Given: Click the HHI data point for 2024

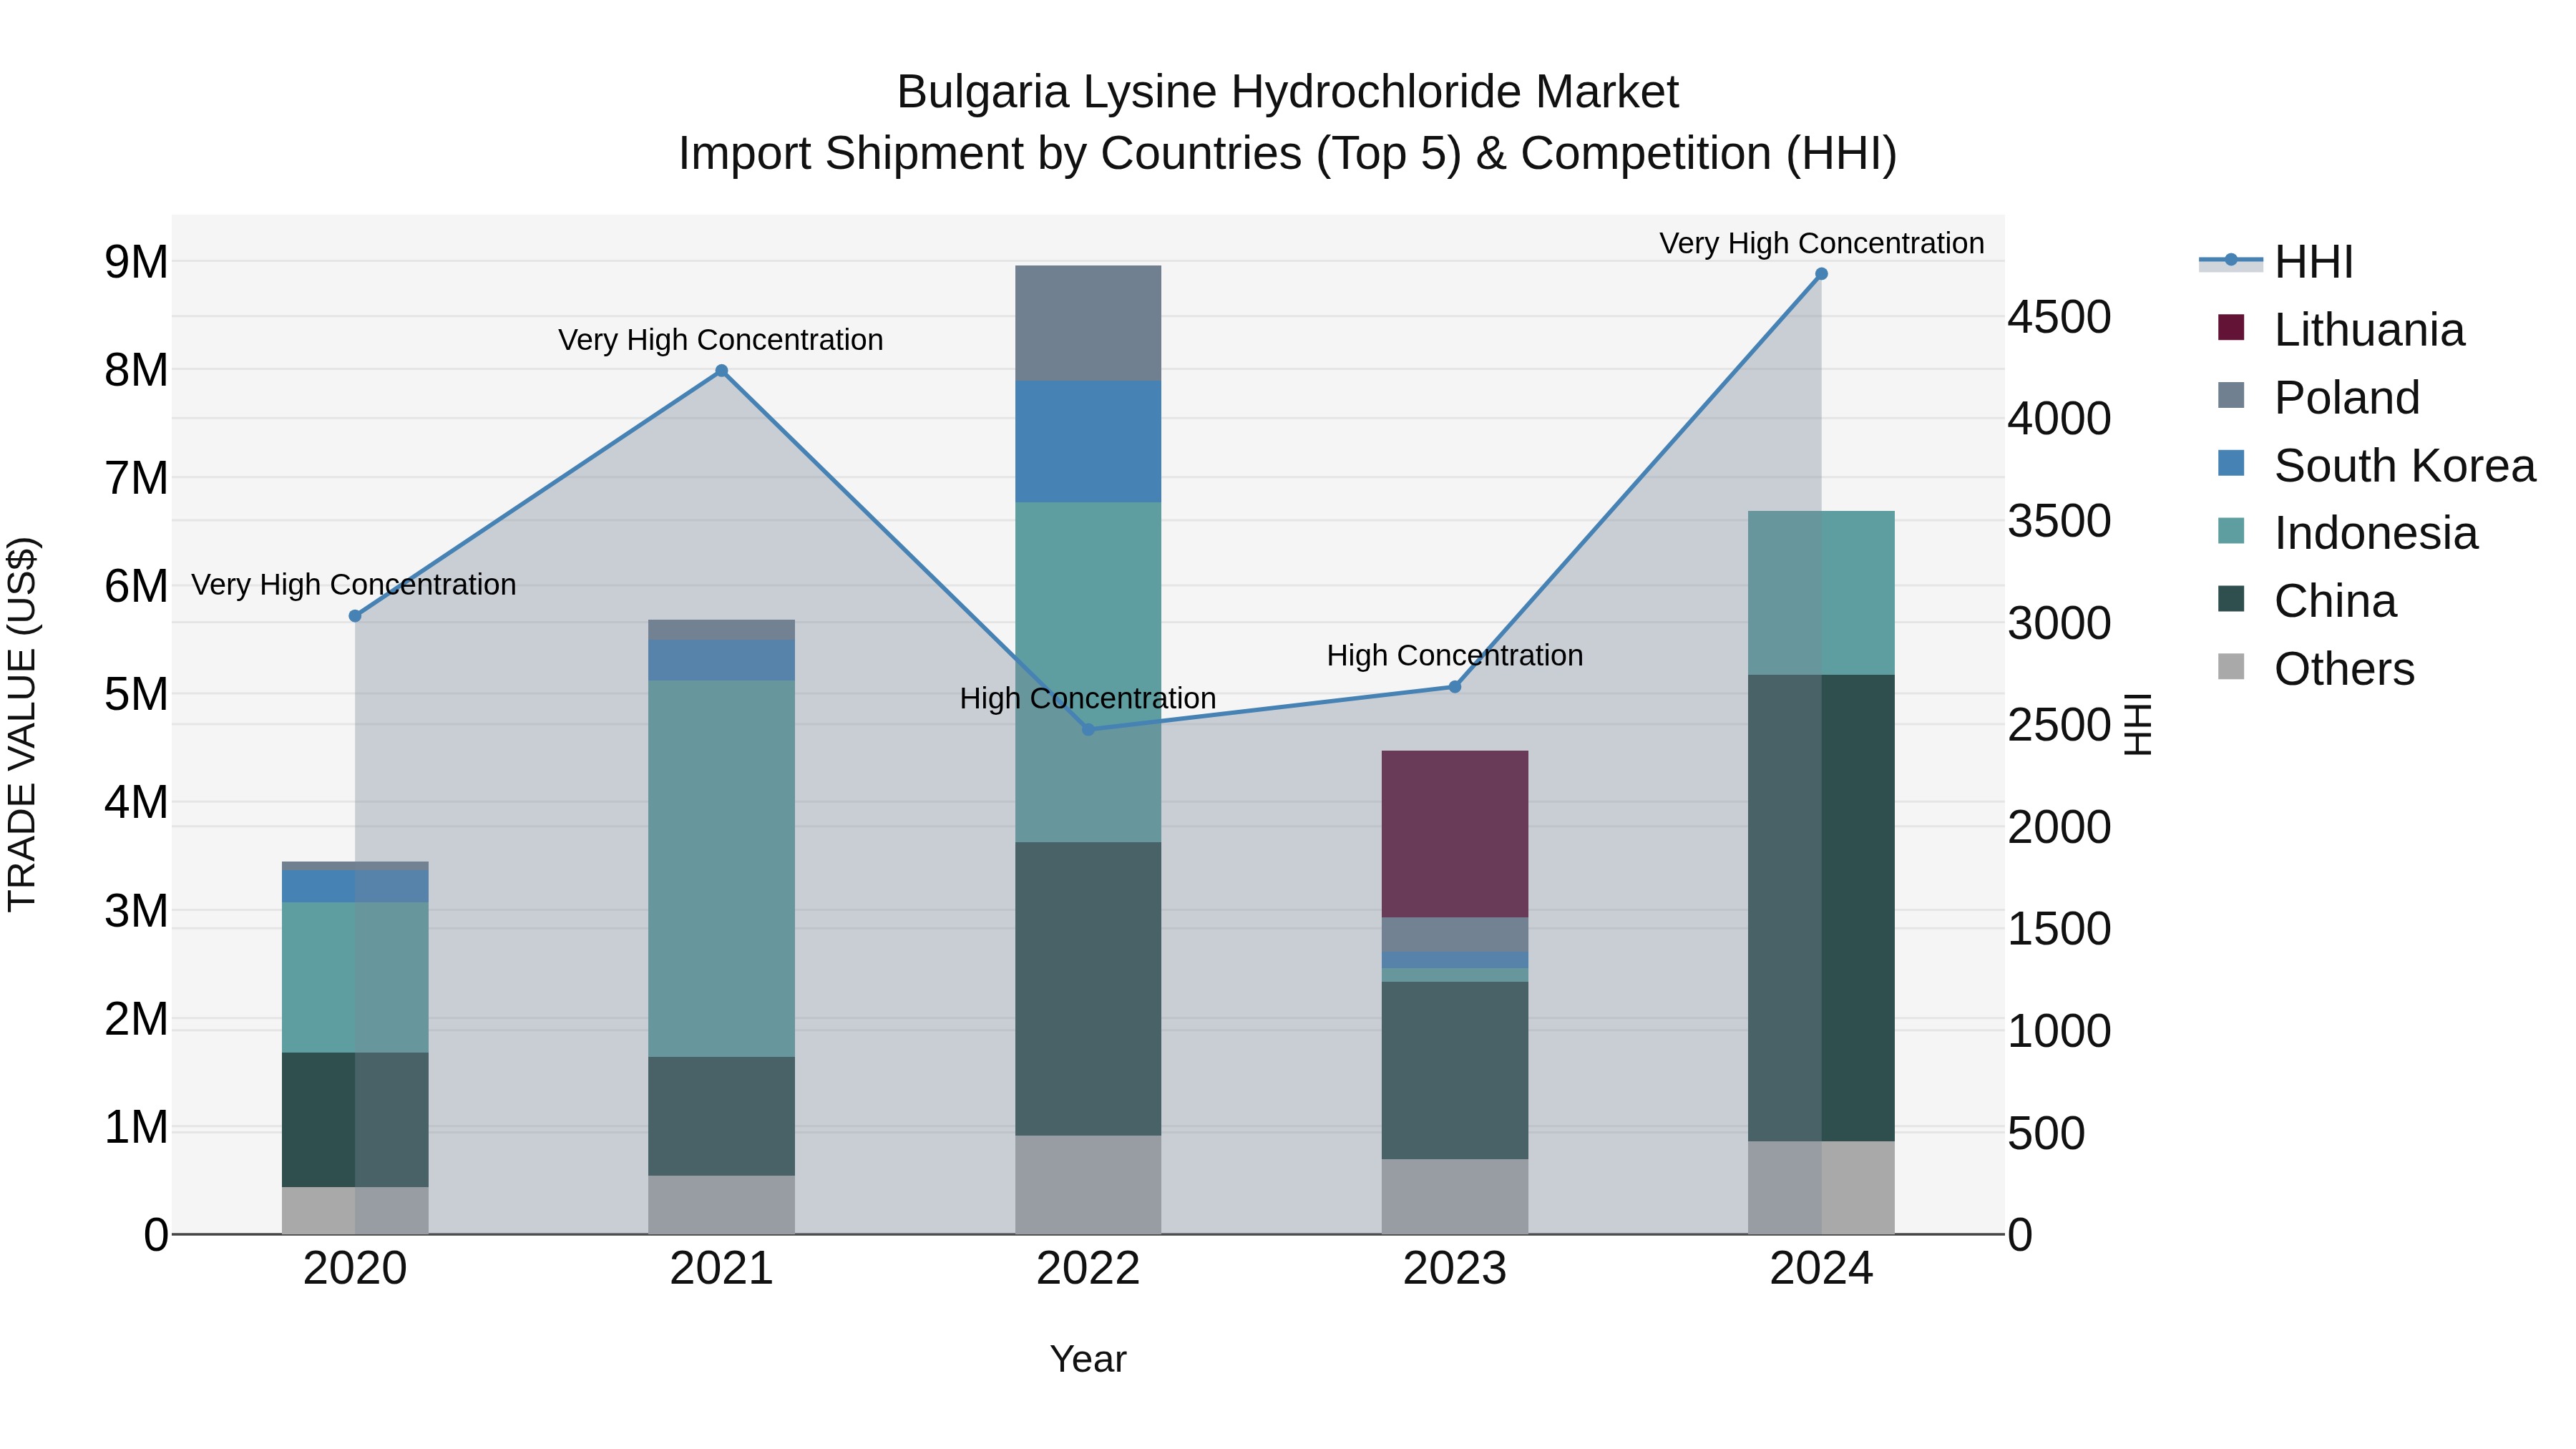Looking at the screenshot, I should [1822, 274].
